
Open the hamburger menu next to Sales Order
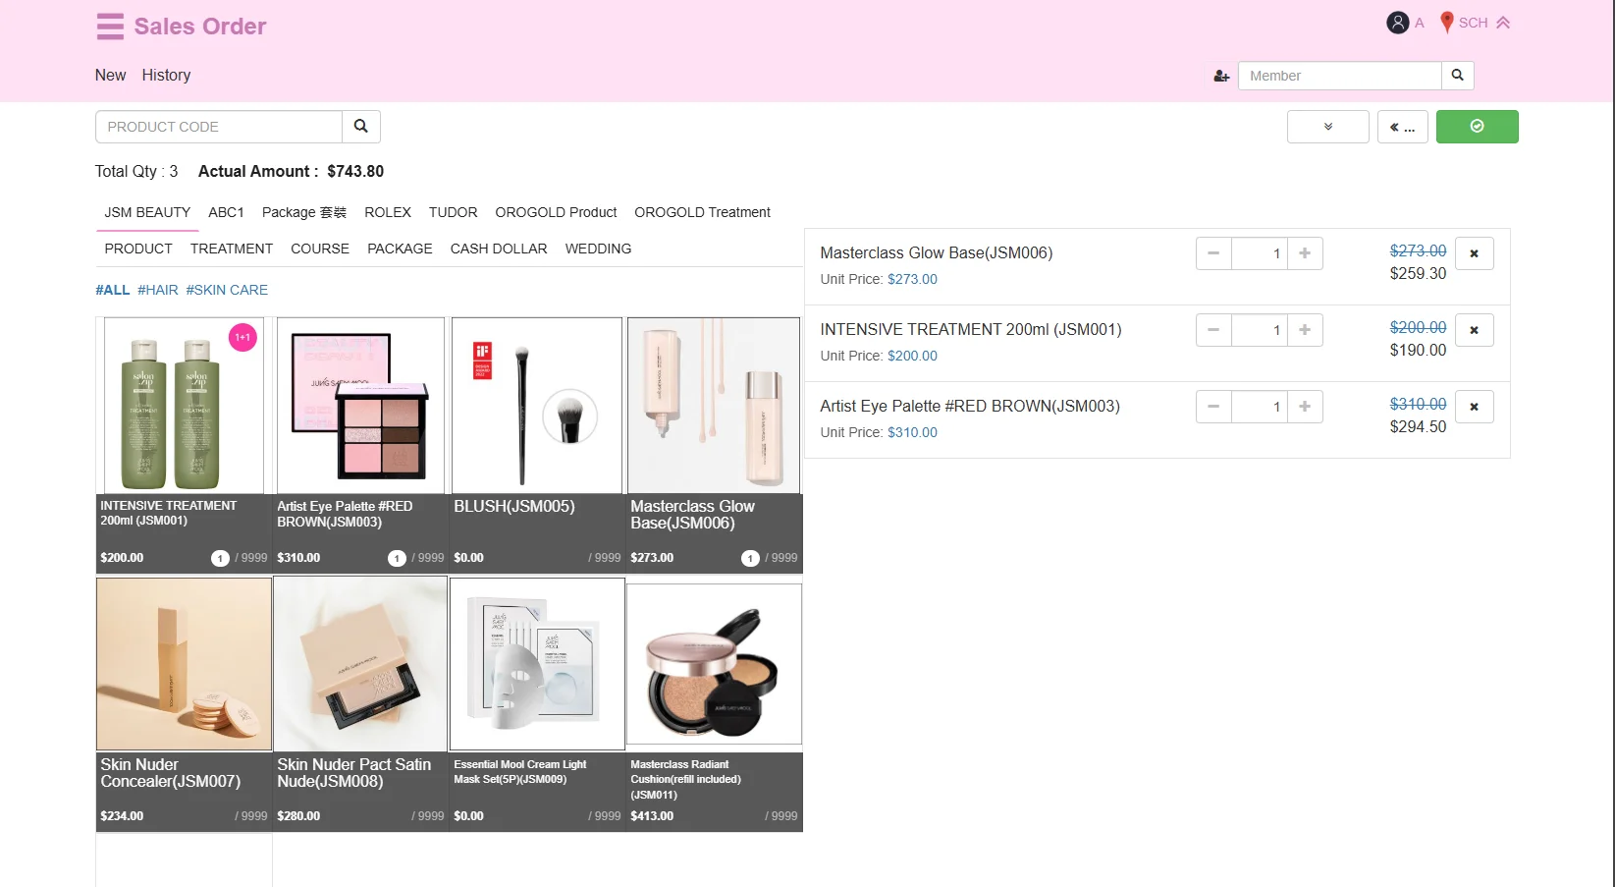click(x=110, y=27)
